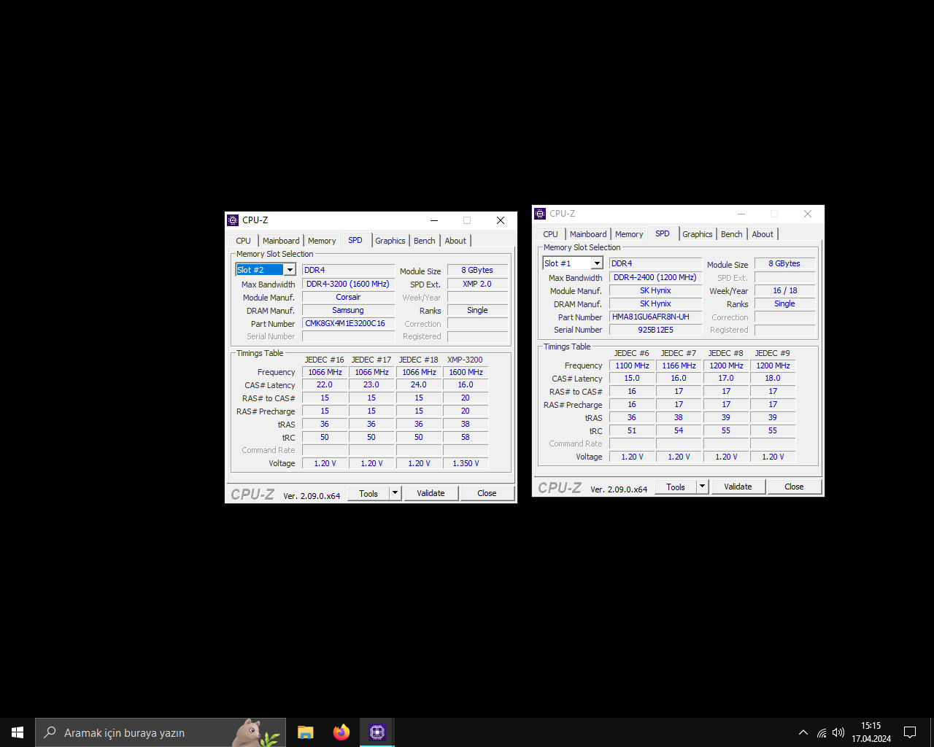The image size is (934, 747).
Task: Open the Mainboard tab in the Slot #1 window
Action: pos(588,234)
